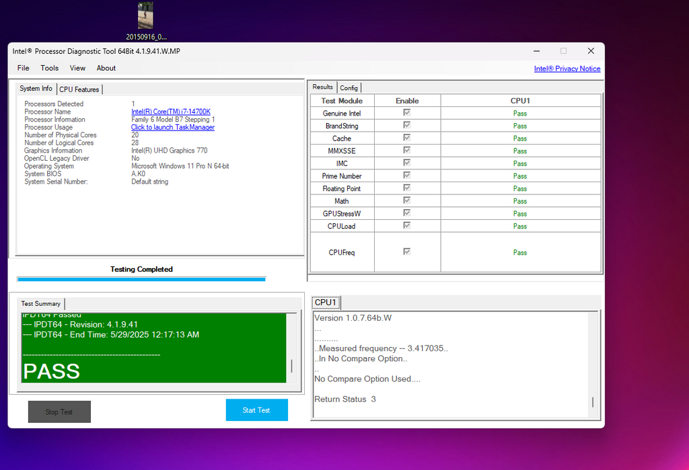Toggle the Cache test checkbox
The height and width of the screenshot is (470, 689).
point(407,137)
